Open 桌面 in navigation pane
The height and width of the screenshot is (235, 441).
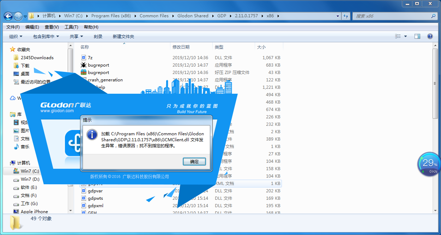[x=25, y=74]
